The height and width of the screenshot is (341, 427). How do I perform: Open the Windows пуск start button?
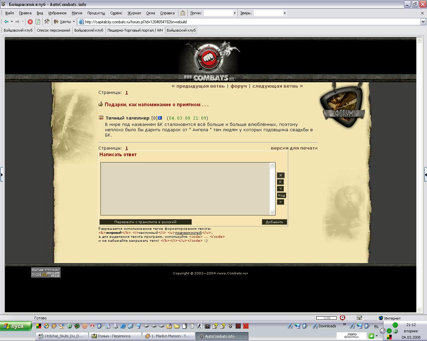pyautogui.click(x=16, y=326)
